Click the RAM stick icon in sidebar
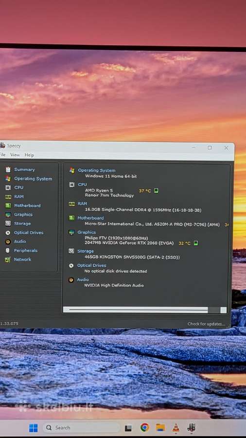 (x=8, y=197)
